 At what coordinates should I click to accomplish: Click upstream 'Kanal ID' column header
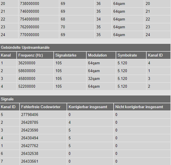click(159, 55)
